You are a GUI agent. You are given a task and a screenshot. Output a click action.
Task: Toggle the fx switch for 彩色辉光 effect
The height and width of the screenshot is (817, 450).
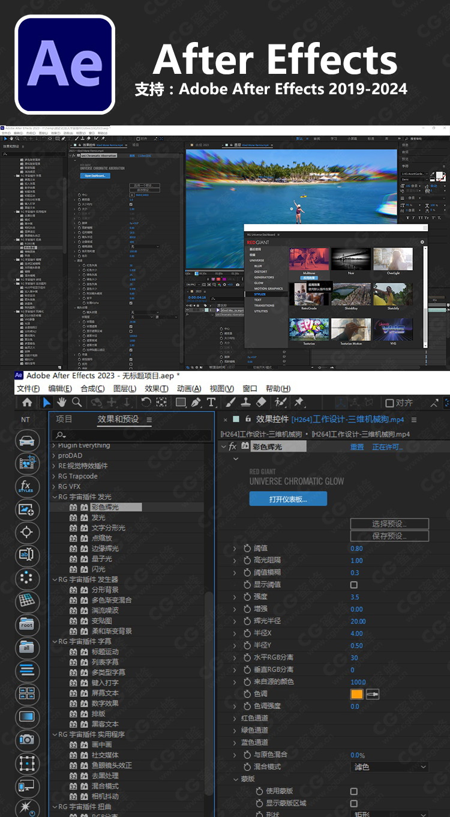pyautogui.click(x=233, y=447)
